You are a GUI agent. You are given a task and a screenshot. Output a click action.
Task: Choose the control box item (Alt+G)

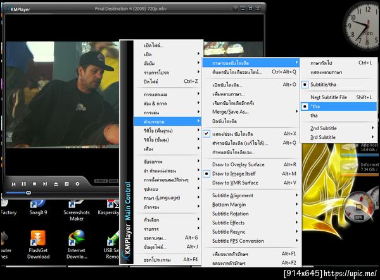[167, 238]
